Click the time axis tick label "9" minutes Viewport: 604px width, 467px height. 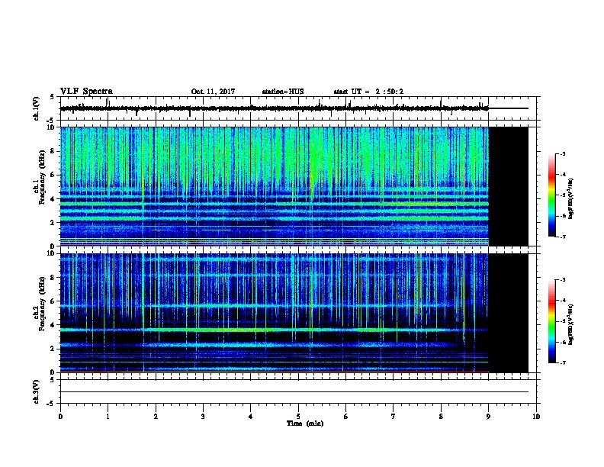[x=488, y=416]
